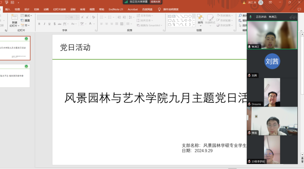Select the rectangle shape in shapes gallery

[185, 16]
